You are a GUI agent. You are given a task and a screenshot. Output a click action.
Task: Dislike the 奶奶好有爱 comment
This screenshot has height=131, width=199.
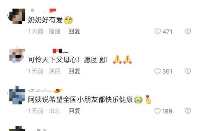point(188,31)
